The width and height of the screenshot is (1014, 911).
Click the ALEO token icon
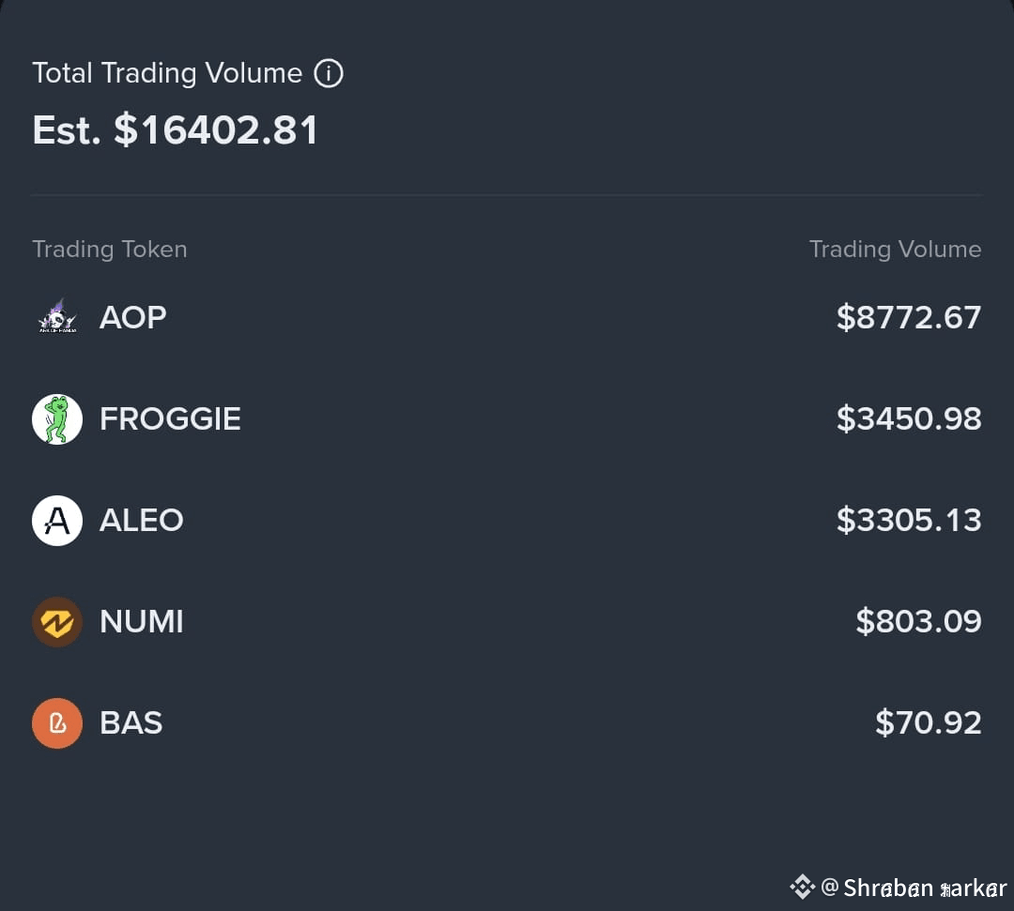57,521
